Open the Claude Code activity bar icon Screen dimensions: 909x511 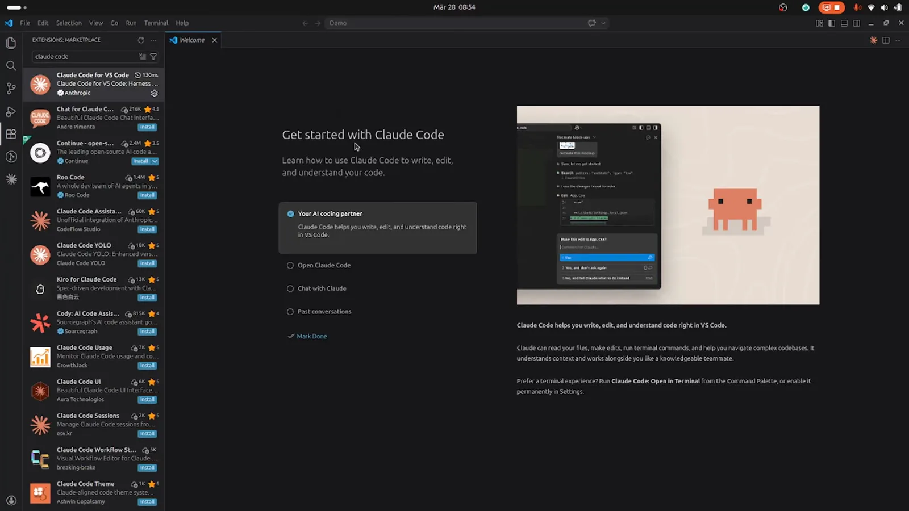11,179
